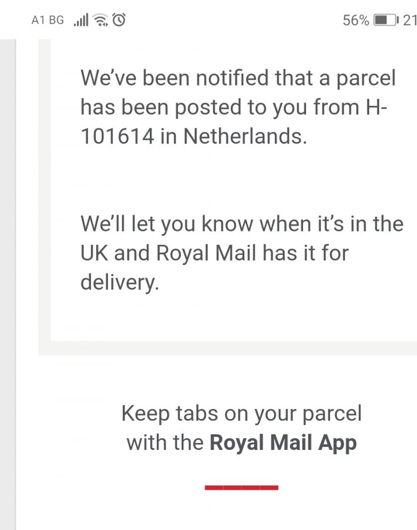The image size is (417, 530).
Task: Tap the A1 BG carrier label
Action: tap(47, 20)
